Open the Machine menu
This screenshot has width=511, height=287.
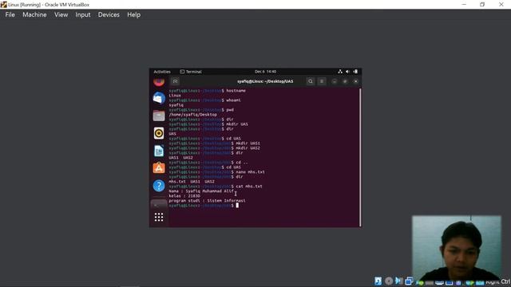[x=34, y=14]
